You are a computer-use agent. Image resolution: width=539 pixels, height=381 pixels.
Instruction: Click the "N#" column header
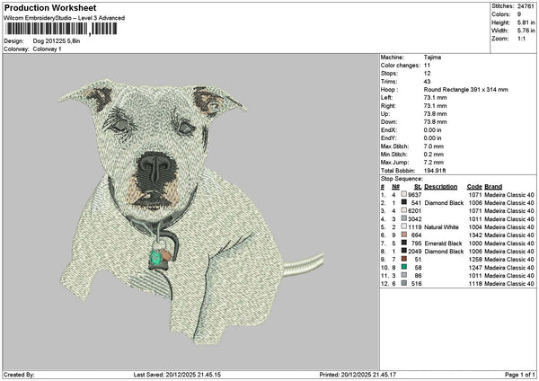tap(395, 187)
